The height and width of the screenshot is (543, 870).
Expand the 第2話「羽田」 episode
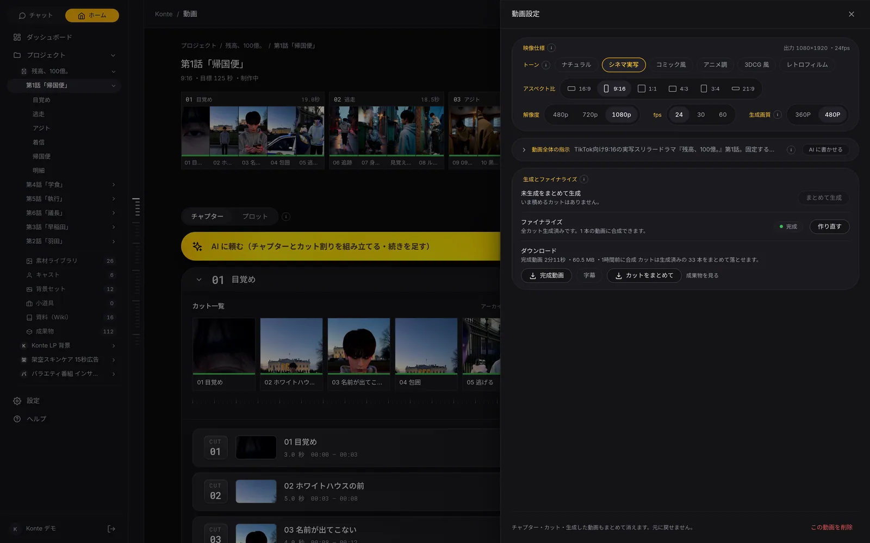(x=113, y=241)
